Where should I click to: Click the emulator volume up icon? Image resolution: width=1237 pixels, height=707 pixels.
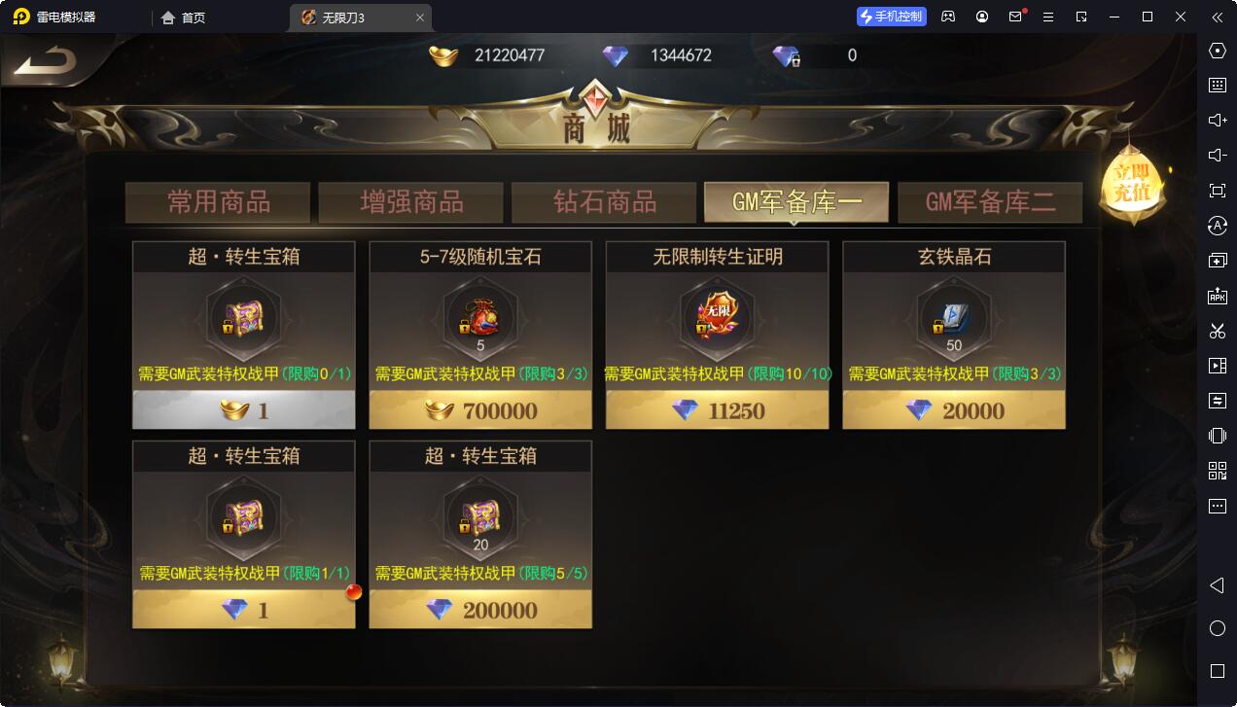(x=1217, y=121)
